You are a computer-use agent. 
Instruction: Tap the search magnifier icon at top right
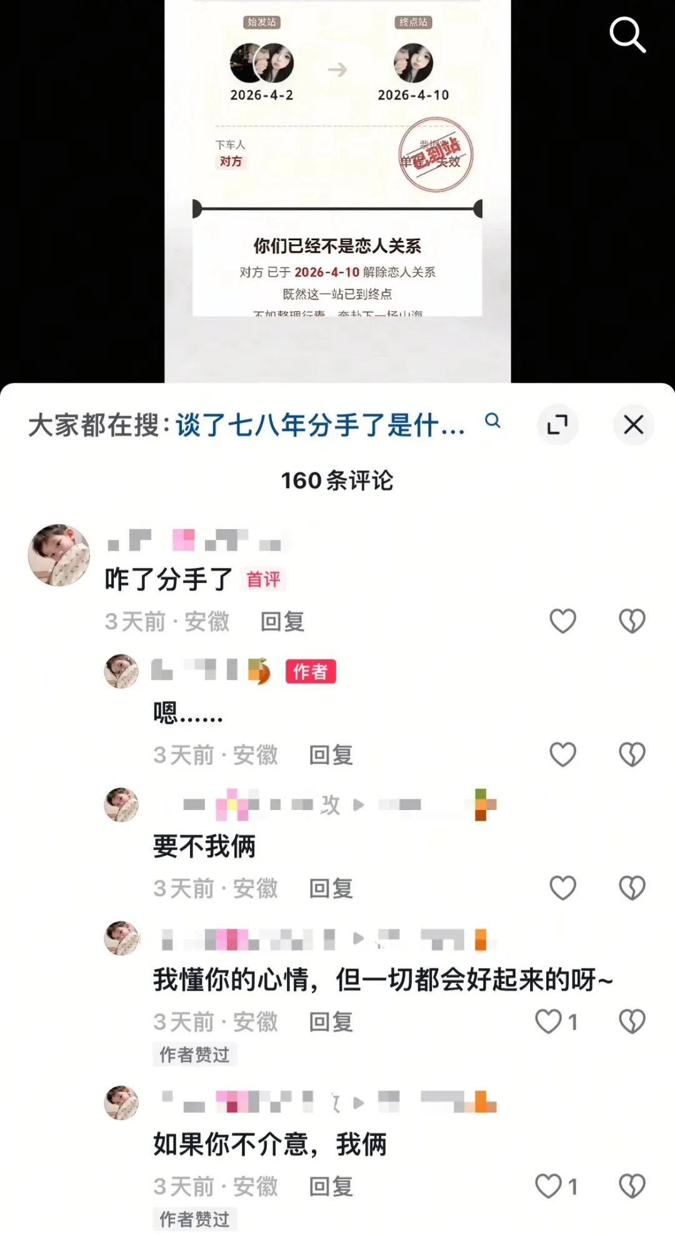(627, 34)
